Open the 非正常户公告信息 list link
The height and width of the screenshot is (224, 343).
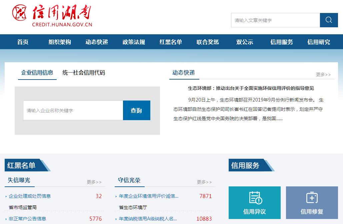click(27, 219)
